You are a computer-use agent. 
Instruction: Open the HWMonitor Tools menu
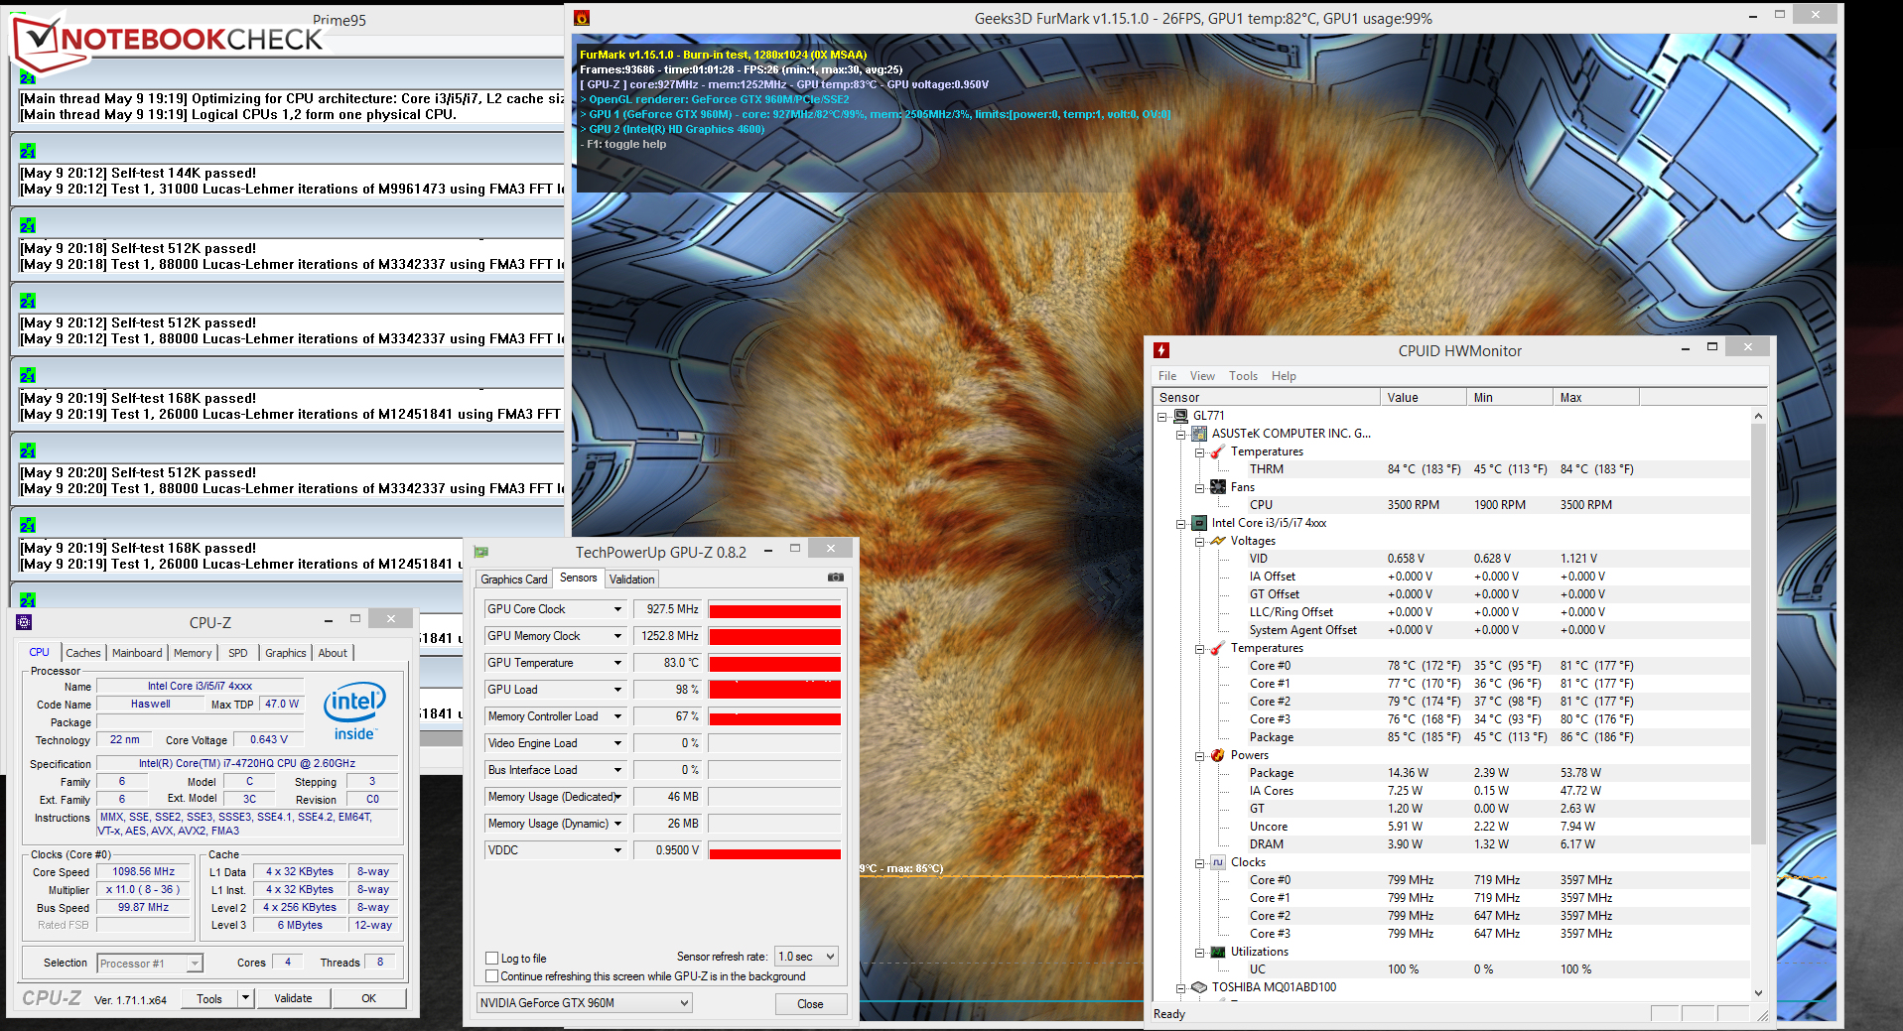[1243, 376]
